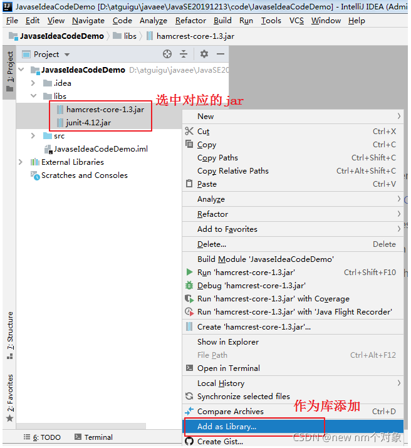This screenshot has width=411, height=448.
Task: Click the GitHub Create Gist icon
Action: click(189, 442)
